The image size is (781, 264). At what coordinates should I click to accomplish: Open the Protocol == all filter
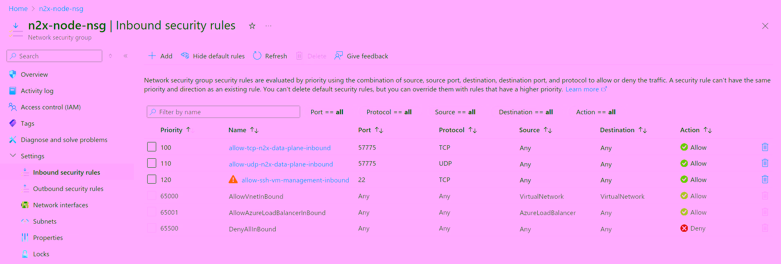[389, 112]
